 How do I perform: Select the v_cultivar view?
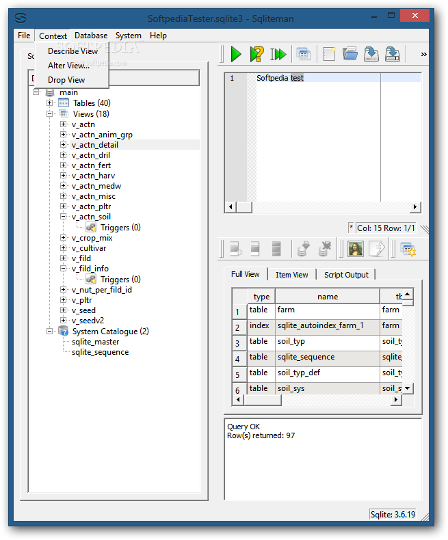pyautogui.click(x=89, y=248)
